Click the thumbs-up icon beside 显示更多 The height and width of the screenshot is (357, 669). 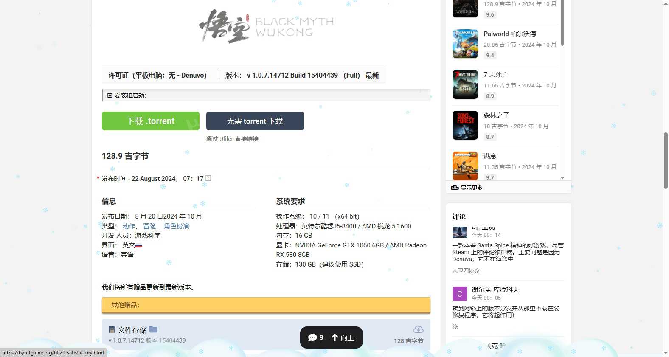pos(455,188)
